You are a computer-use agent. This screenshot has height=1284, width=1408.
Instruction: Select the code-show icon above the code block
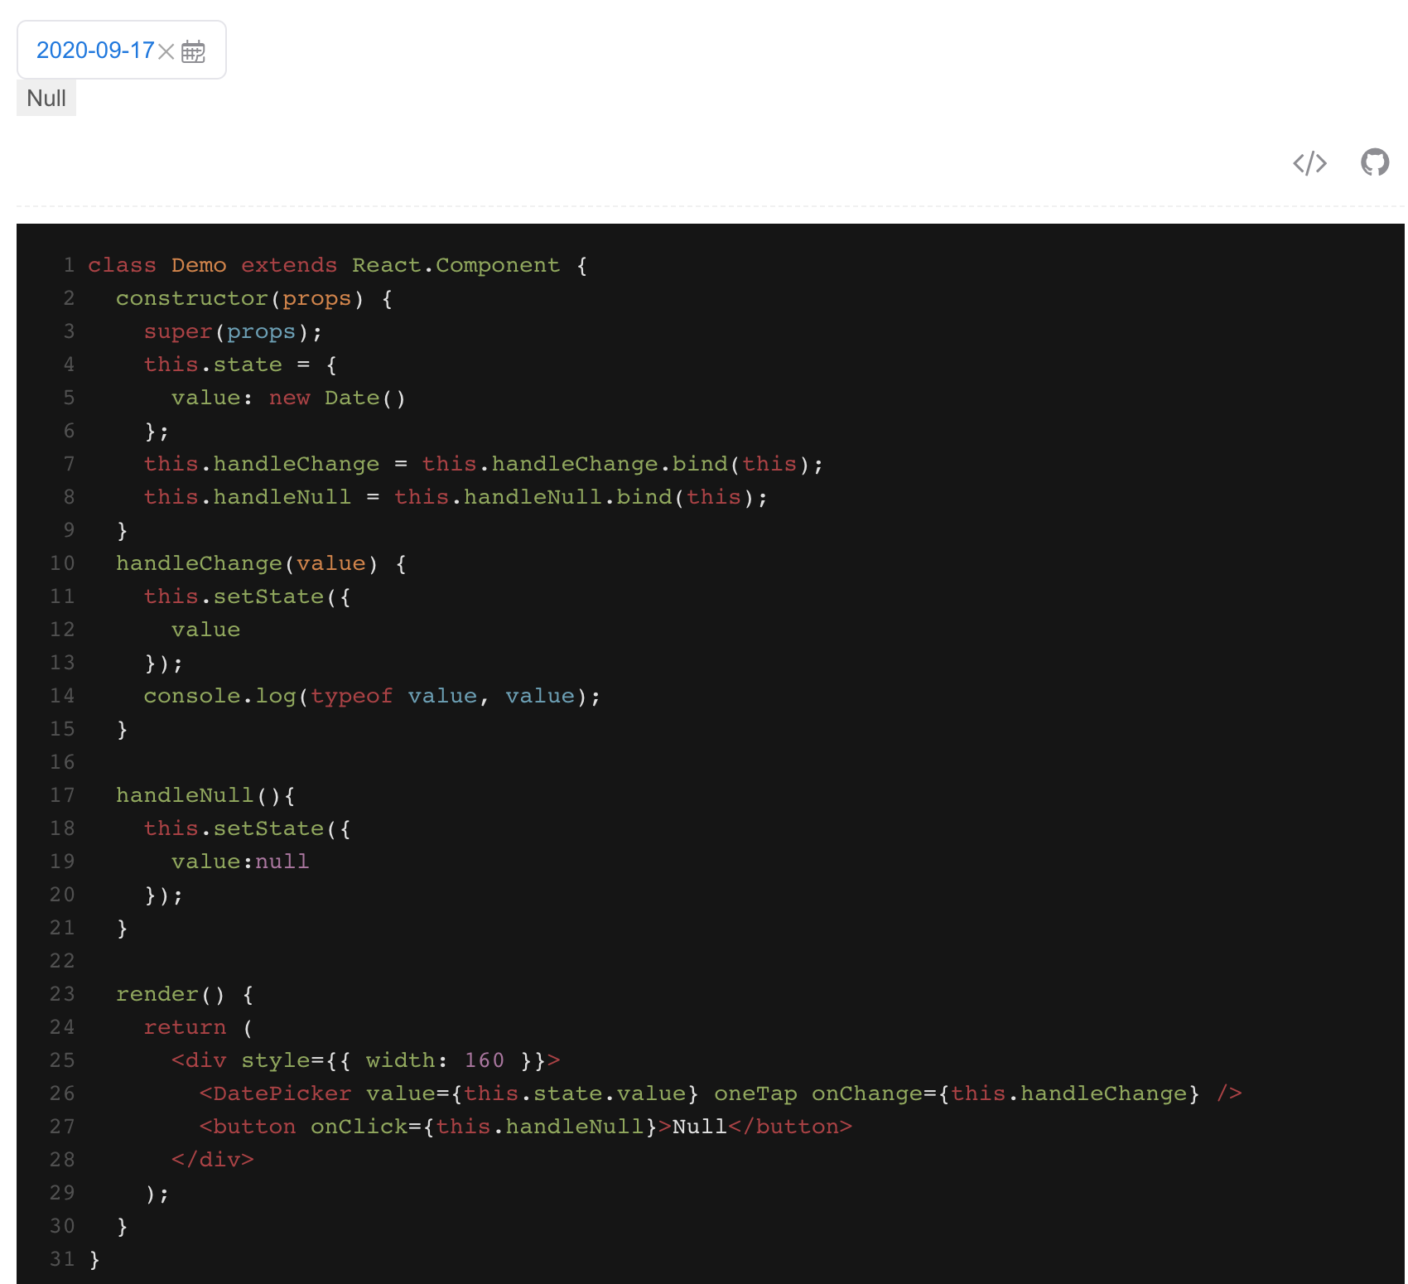pos(1309,163)
